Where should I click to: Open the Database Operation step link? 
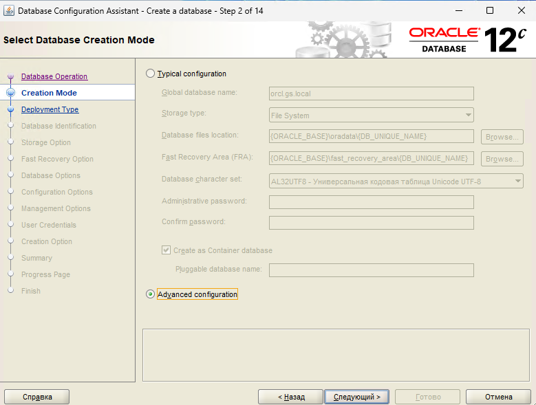pyautogui.click(x=54, y=76)
